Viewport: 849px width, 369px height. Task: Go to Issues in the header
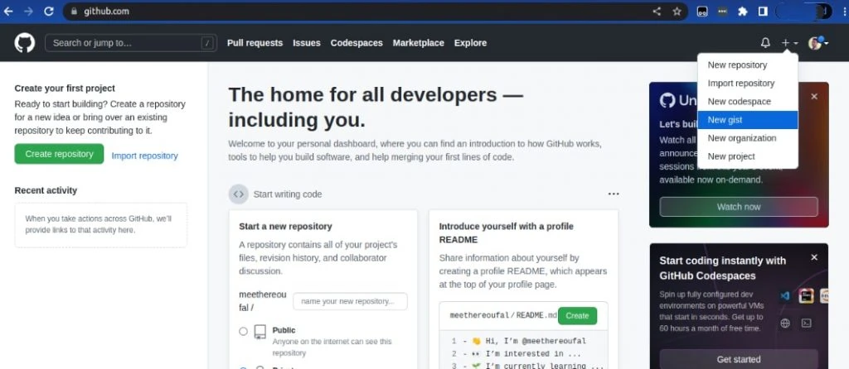coord(307,43)
